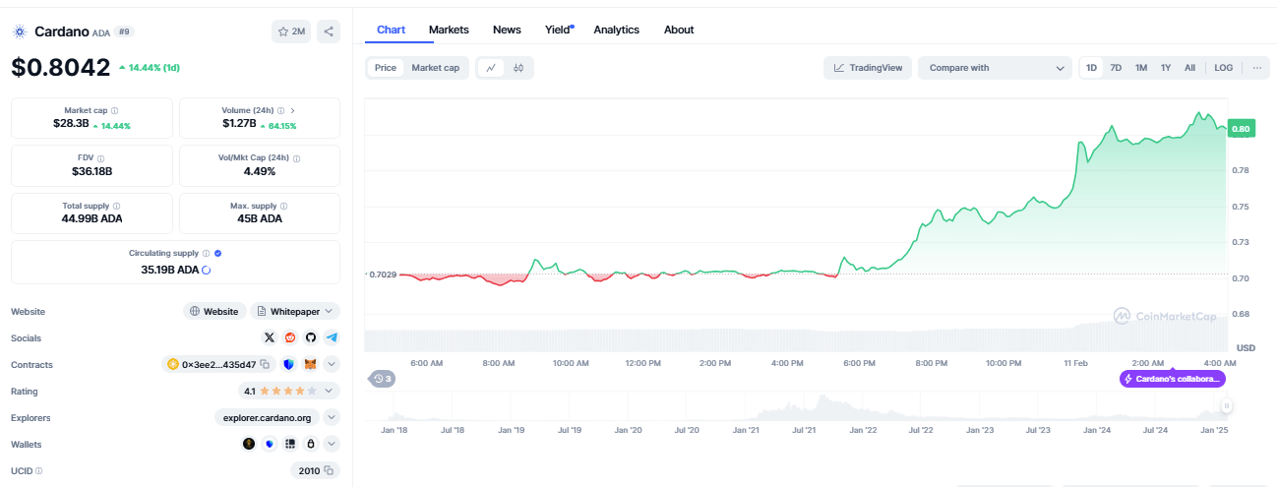The image size is (1277, 487).
Task: Open the Analytics tab
Action: coord(616,30)
